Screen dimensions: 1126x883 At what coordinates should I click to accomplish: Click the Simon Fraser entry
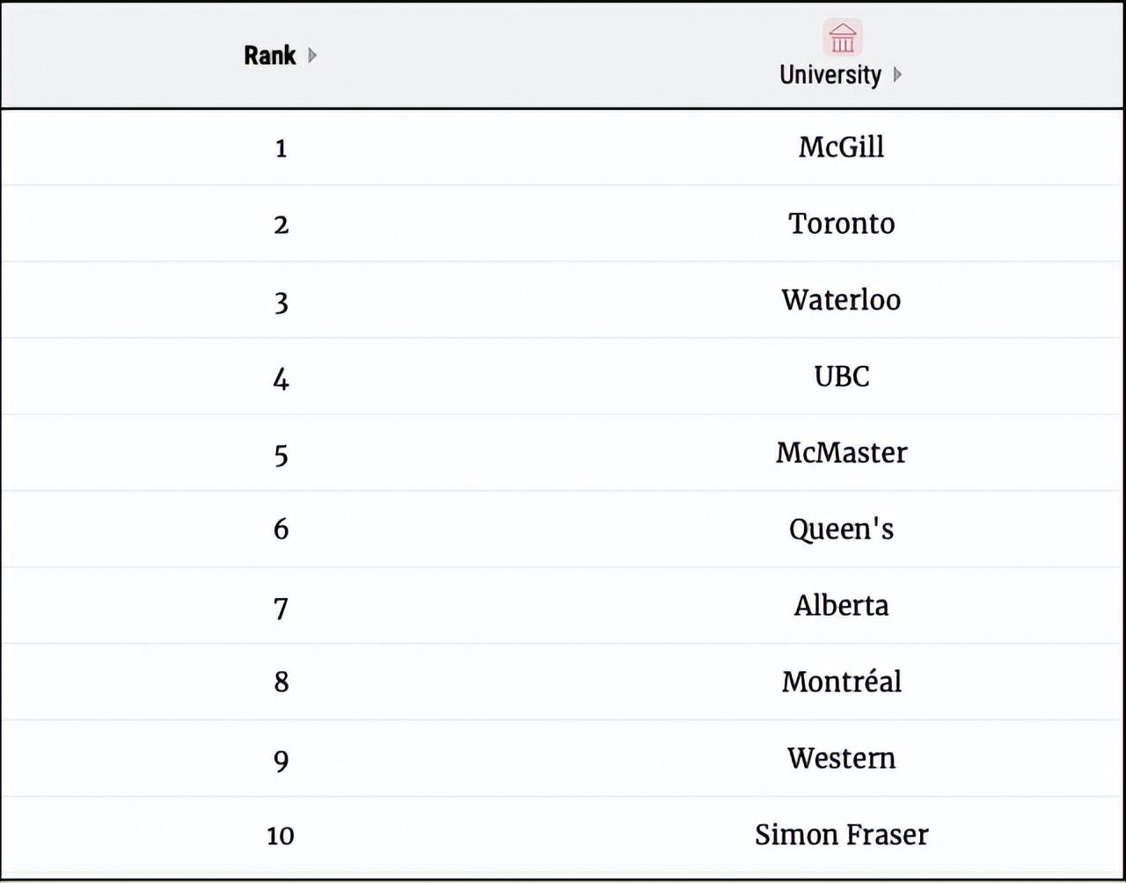coord(841,835)
